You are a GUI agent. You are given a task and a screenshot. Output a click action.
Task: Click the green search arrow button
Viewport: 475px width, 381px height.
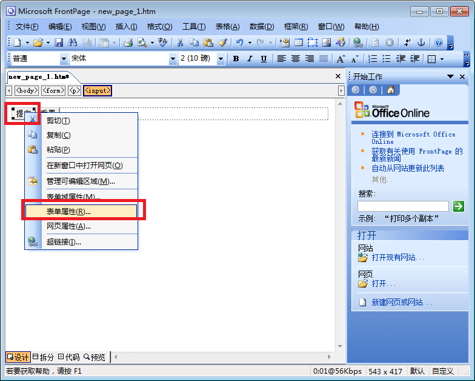[458, 206]
